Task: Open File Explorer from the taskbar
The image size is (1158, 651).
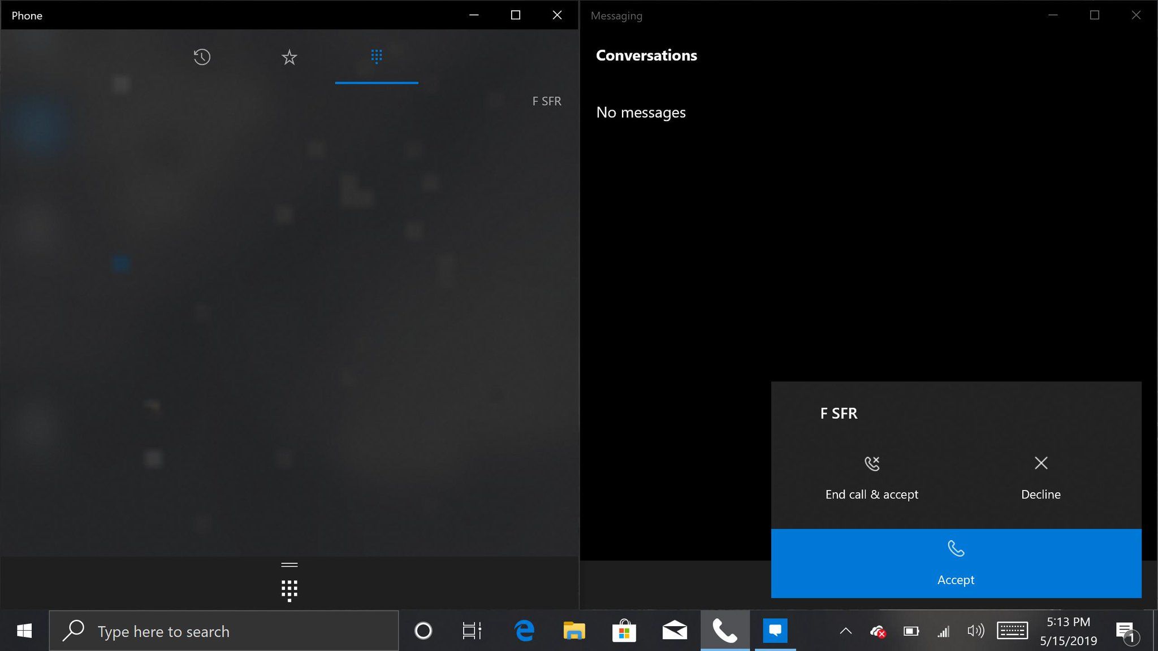Action: (574, 631)
